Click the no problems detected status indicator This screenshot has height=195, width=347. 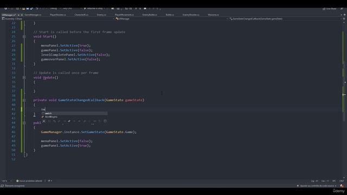point(29,181)
